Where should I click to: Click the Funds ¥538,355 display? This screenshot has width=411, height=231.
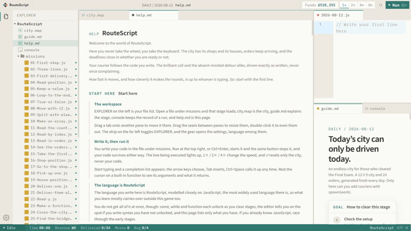[x=320, y=5]
